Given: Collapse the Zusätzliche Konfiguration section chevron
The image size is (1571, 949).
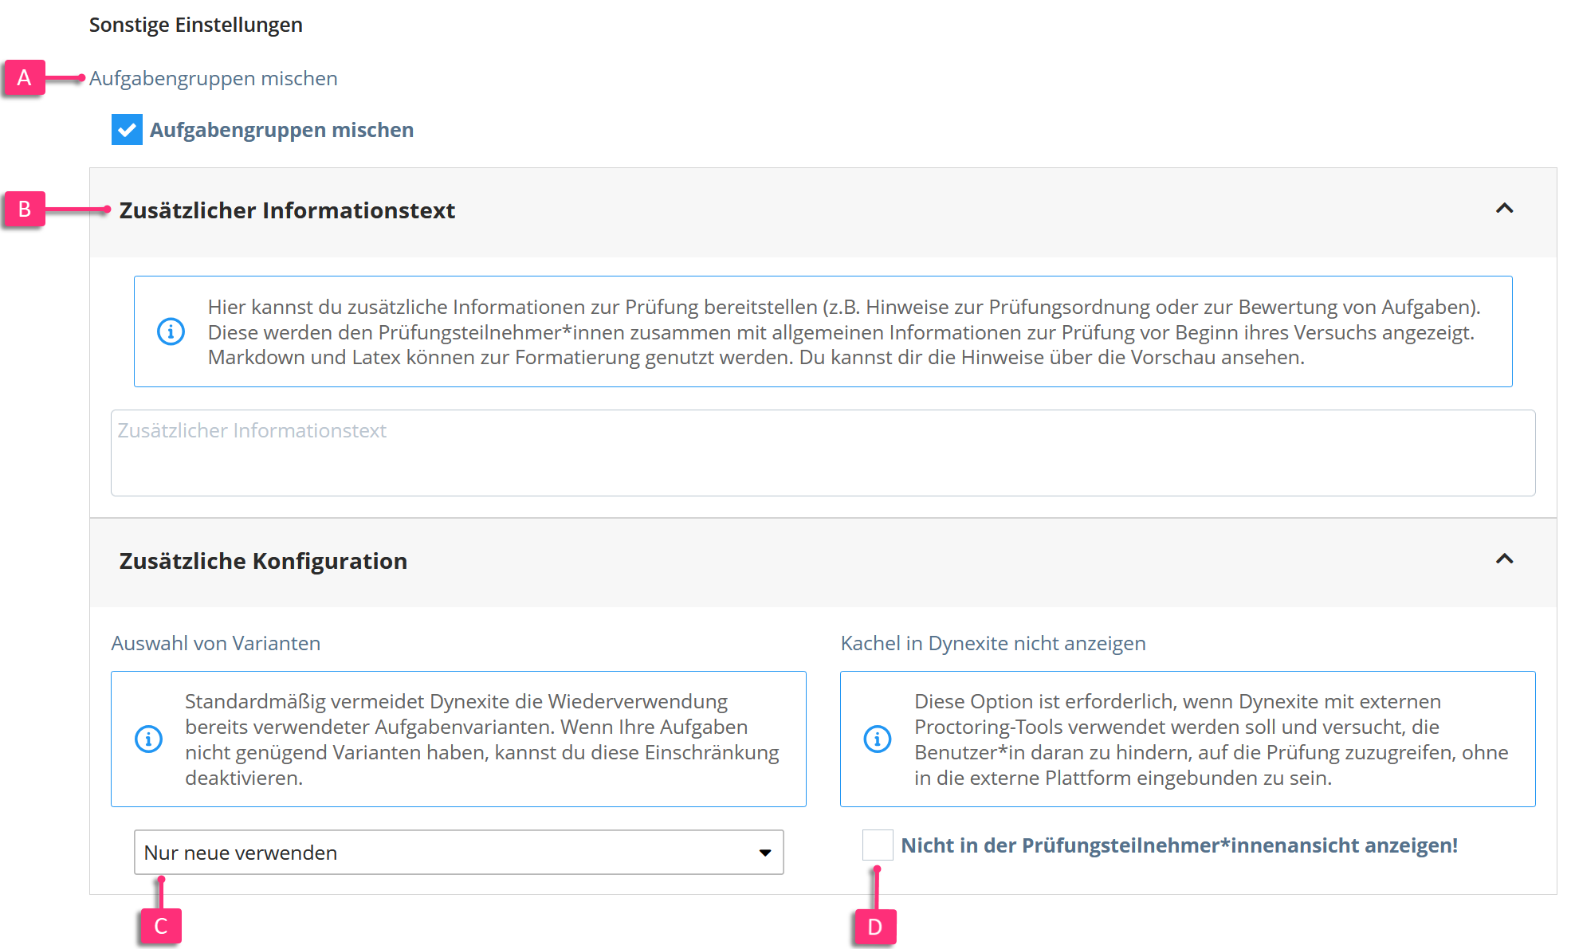Looking at the screenshot, I should click(x=1504, y=559).
